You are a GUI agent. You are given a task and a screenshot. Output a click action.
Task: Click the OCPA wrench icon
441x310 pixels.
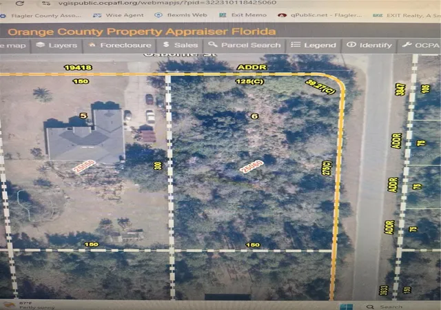(x=407, y=45)
